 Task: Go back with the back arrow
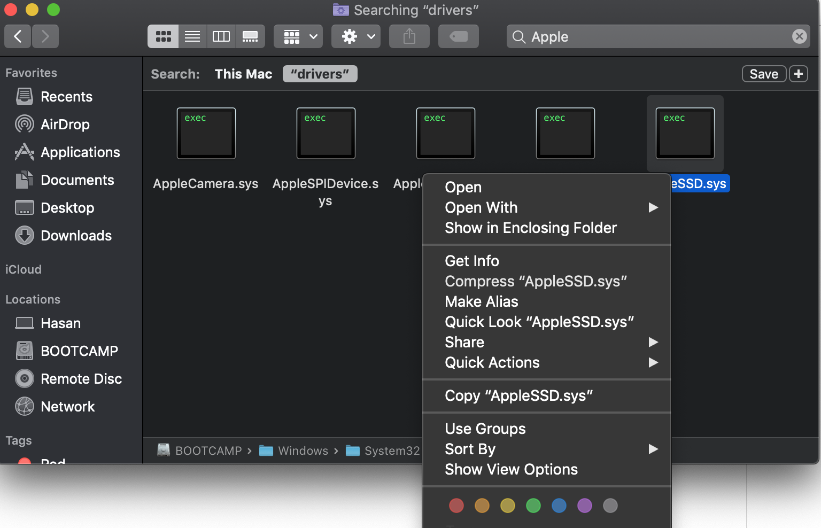(x=18, y=36)
